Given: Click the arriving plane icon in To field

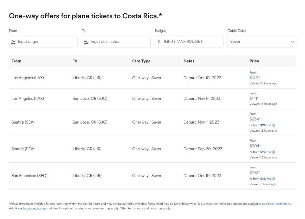Looking at the screenshot, I should click(86, 42).
